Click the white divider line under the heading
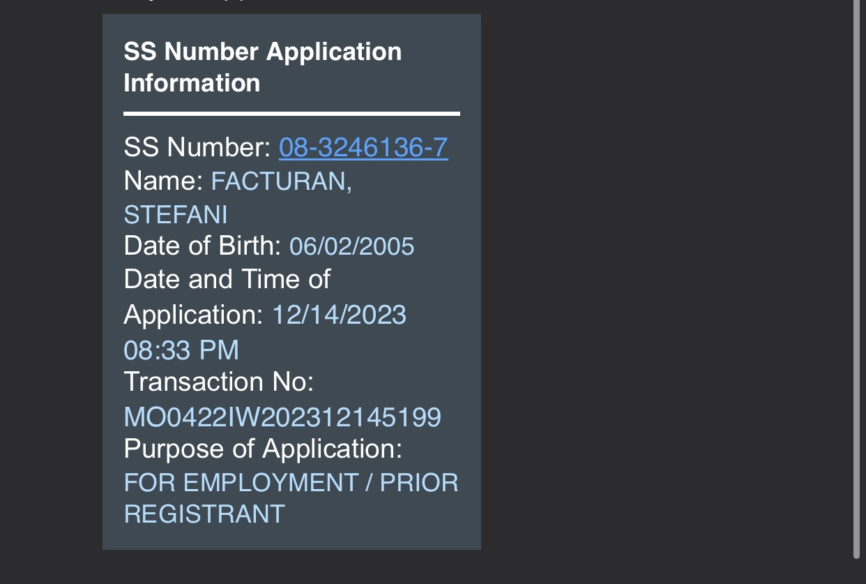 (291, 113)
